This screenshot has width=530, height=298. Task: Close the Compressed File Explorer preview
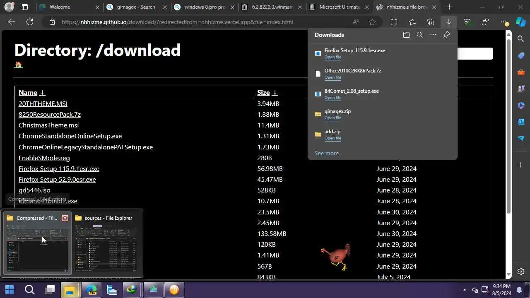pyautogui.click(x=65, y=218)
